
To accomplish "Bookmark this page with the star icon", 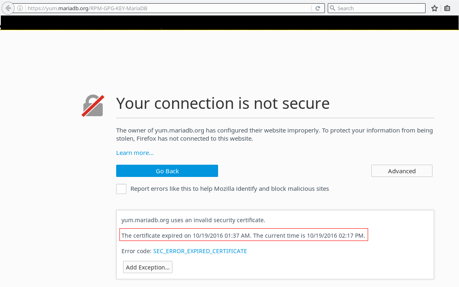I will pyautogui.click(x=435, y=8).
